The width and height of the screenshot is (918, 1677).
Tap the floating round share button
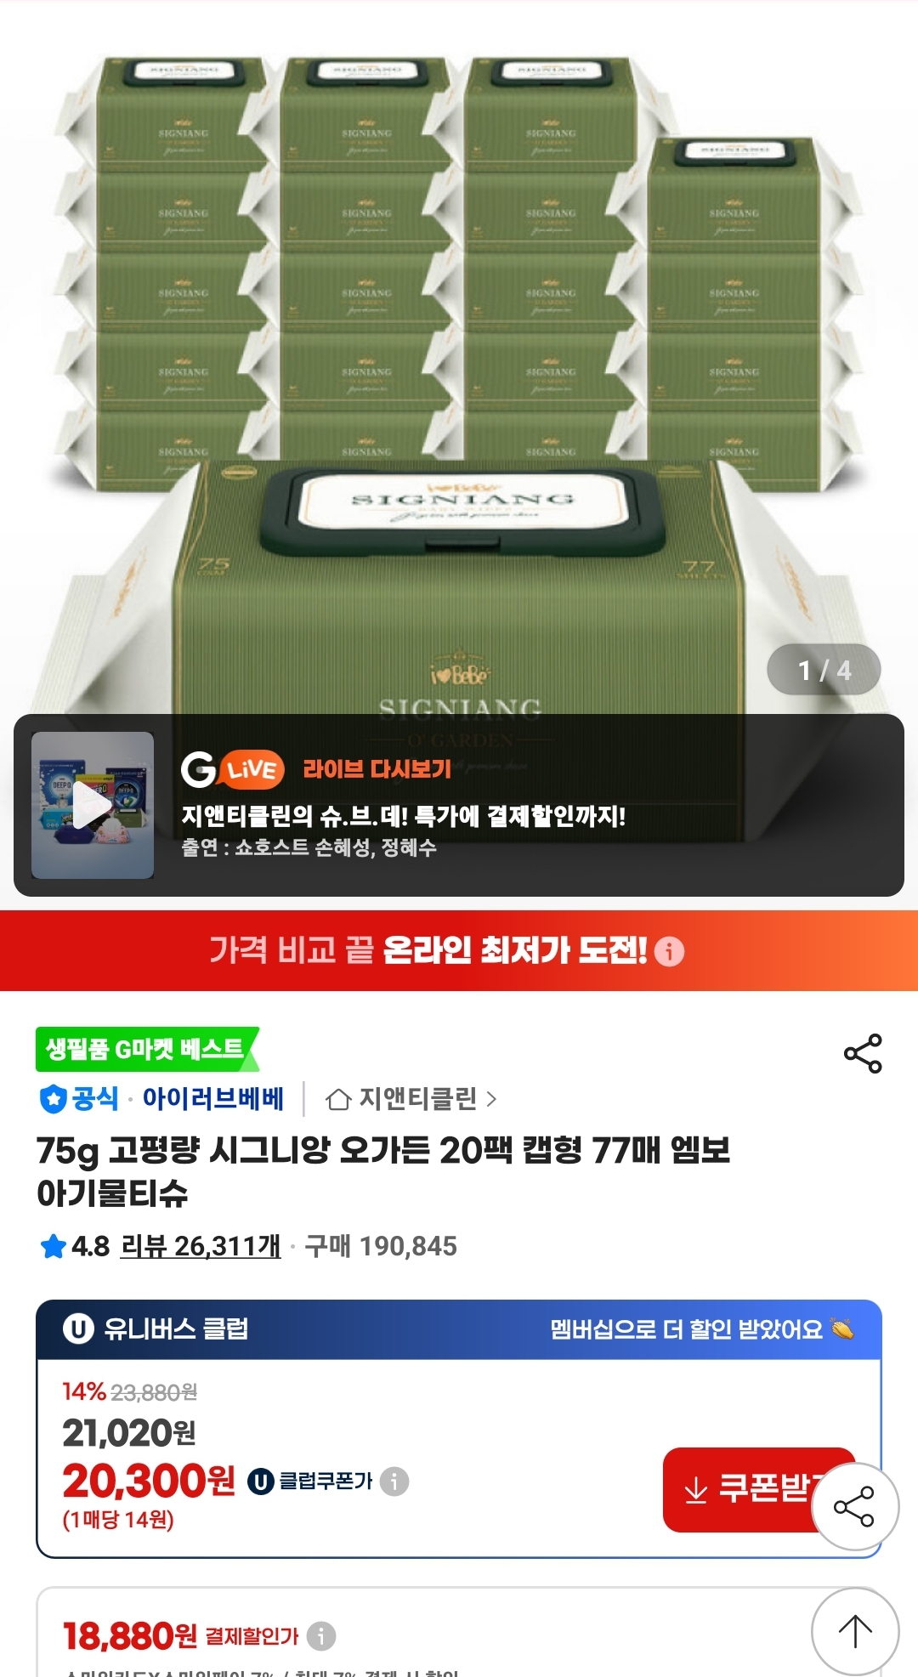[x=855, y=1507]
